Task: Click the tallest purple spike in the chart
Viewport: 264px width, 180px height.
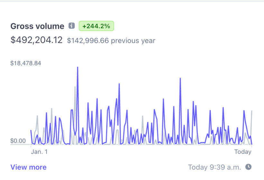Action: (x=77, y=68)
